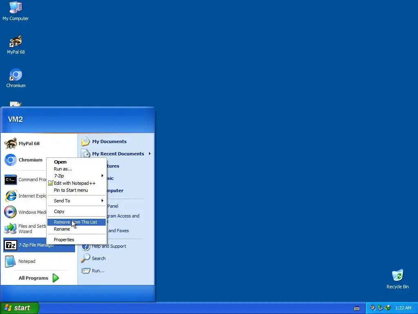Open Command Prompt in Start menu
The image size is (418, 314).
[x=25, y=180]
